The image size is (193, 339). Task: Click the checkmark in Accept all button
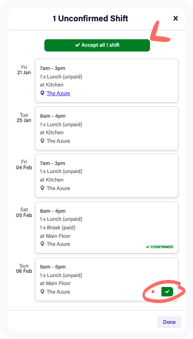pyautogui.click(x=77, y=45)
